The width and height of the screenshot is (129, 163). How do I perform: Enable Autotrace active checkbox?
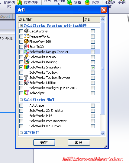[x=21, y=105]
